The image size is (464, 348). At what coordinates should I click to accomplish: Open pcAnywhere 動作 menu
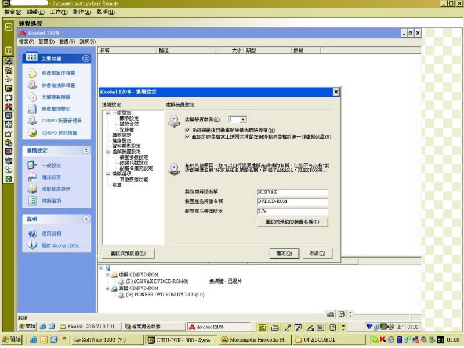tap(82, 12)
